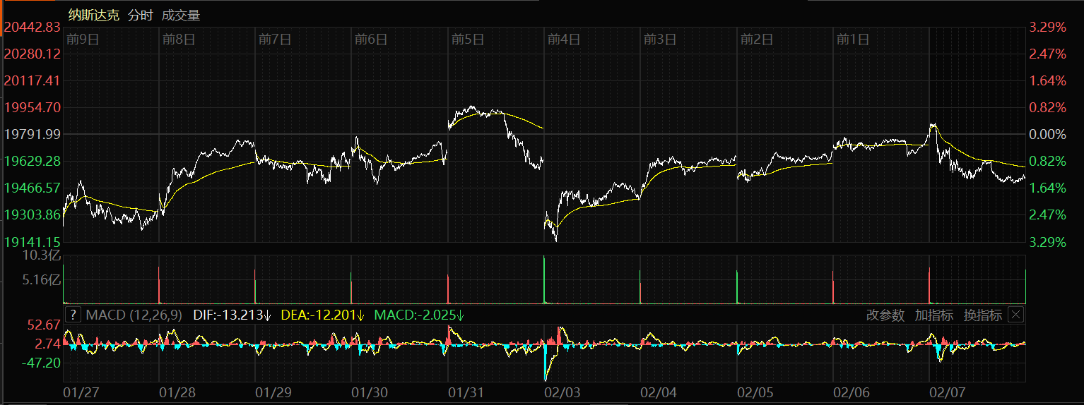
Task: Click the DEA:-12.201 value
Action: tap(323, 315)
